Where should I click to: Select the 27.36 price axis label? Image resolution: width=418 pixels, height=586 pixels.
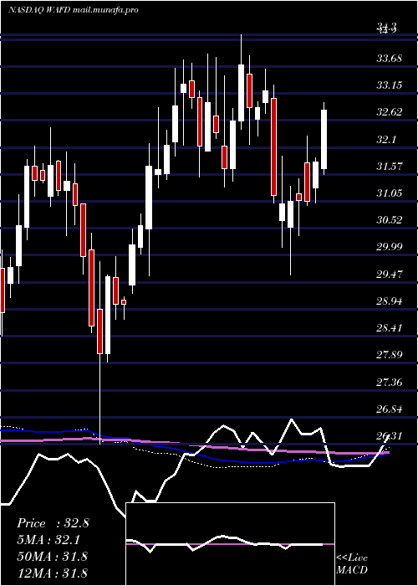point(389,382)
